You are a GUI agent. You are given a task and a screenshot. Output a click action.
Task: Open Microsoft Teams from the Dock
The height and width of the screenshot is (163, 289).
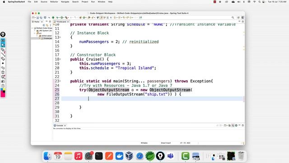coord(171,156)
